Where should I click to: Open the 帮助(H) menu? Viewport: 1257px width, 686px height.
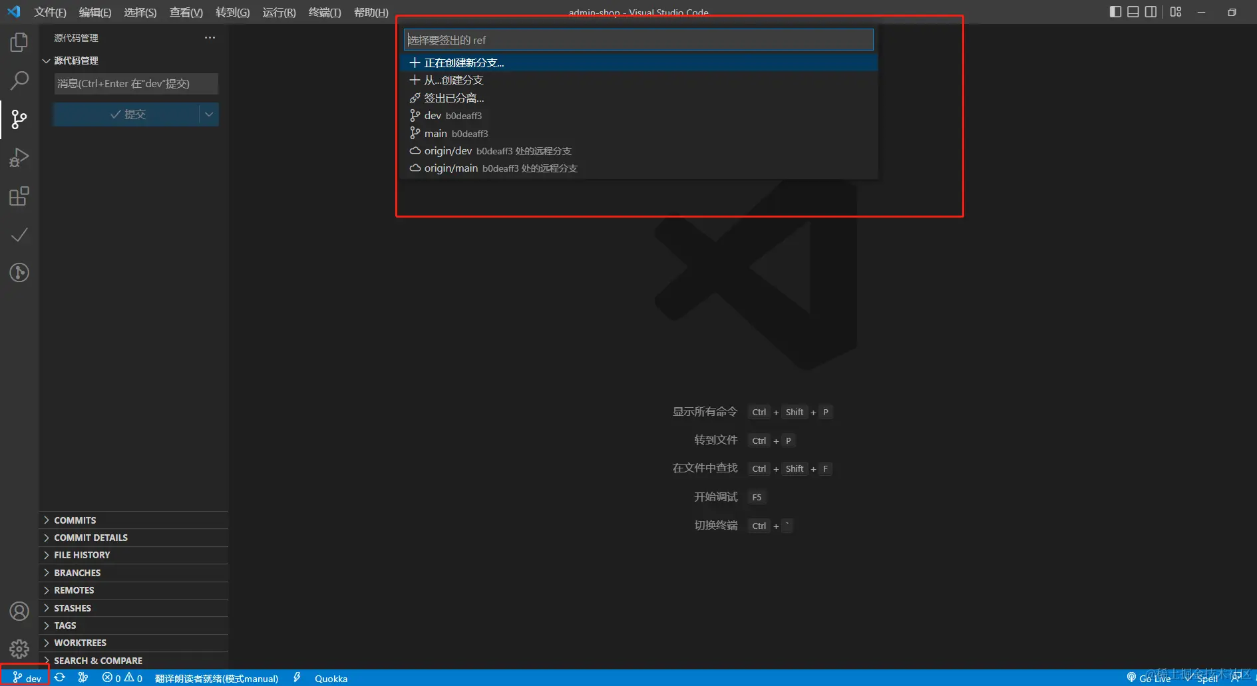[x=371, y=12]
